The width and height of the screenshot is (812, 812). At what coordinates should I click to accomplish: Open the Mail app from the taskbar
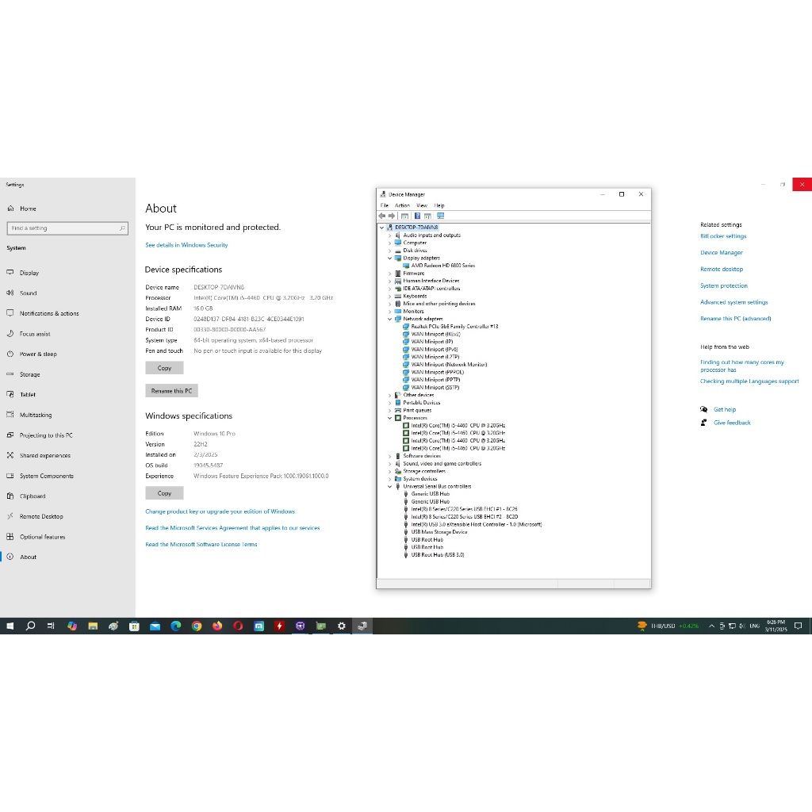[155, 626]
